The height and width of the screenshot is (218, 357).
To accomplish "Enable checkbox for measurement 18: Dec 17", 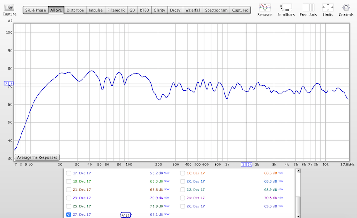I will [x=183, y=173].
